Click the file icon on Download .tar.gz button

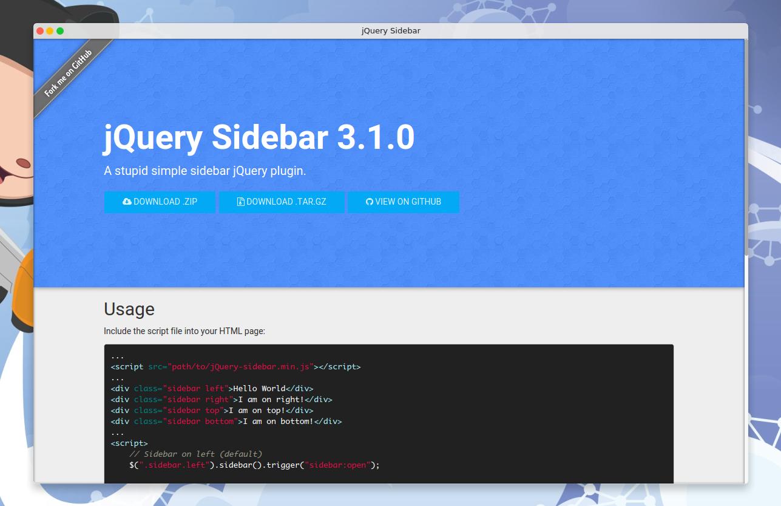point(240,202)
